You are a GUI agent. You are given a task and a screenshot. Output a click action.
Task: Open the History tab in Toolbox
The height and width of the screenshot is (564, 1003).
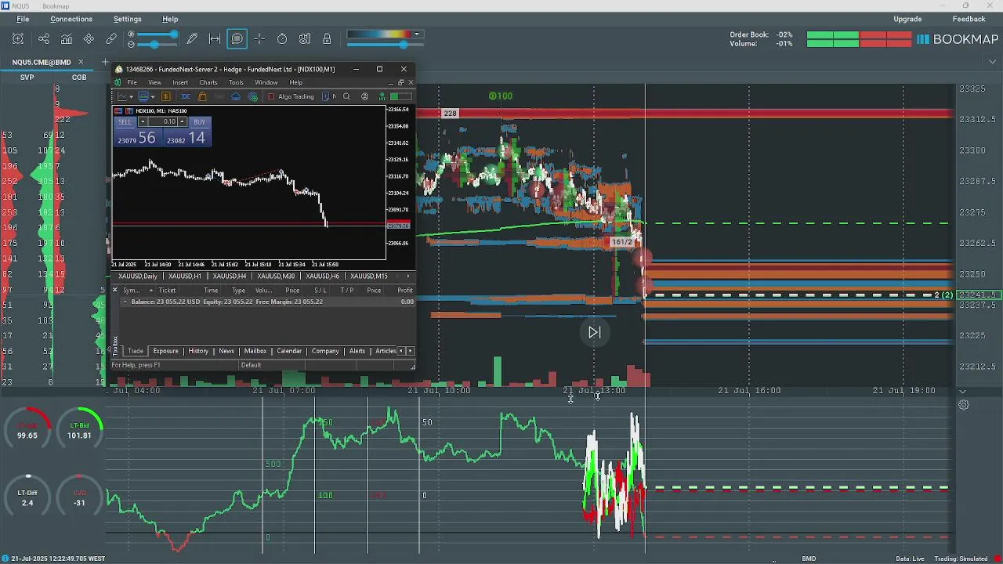point(198,351)
